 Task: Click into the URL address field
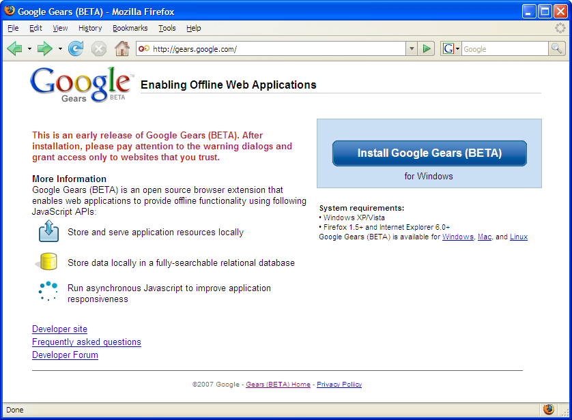[271, 48]
